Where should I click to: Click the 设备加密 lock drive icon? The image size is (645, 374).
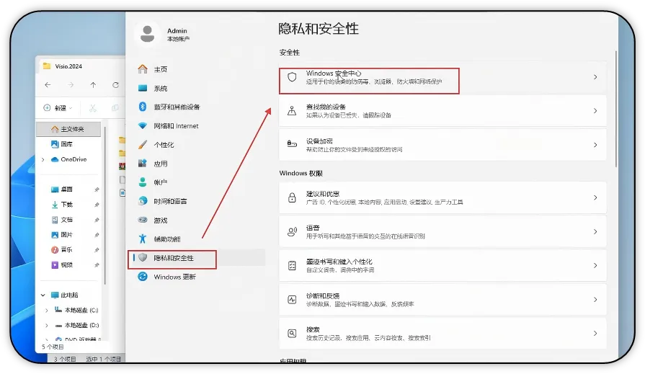coord(292,144)
